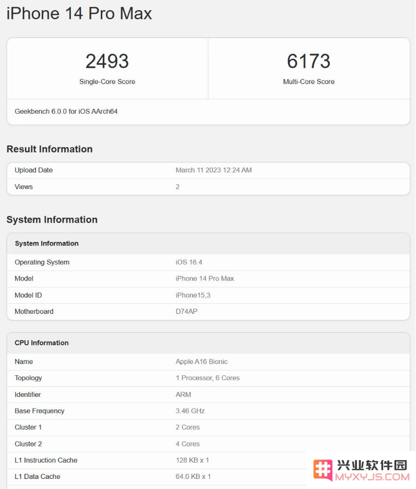Select the L1 instruction cache value "128 KB x 1"
Screen dimensions: 416x489
coord(192,460)
